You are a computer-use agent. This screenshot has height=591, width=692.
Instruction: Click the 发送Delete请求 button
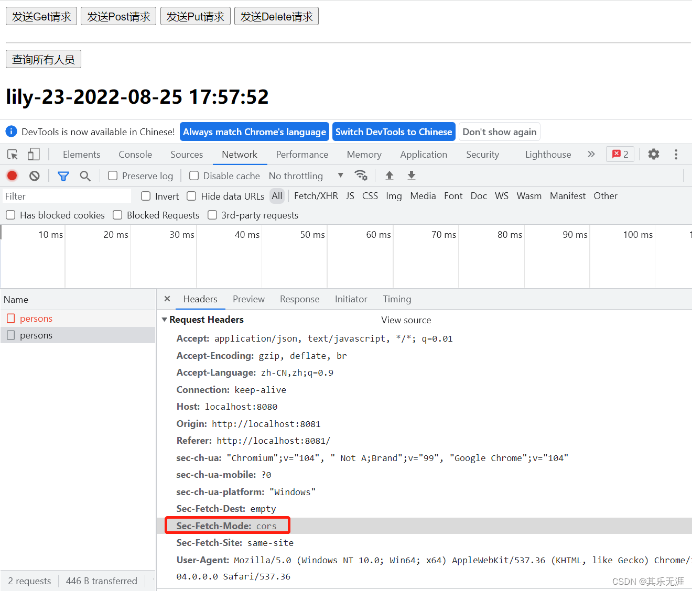click(x=276, y=16)
